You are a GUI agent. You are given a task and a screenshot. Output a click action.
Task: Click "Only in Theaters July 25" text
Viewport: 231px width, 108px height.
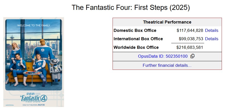[x=34, y=105]
